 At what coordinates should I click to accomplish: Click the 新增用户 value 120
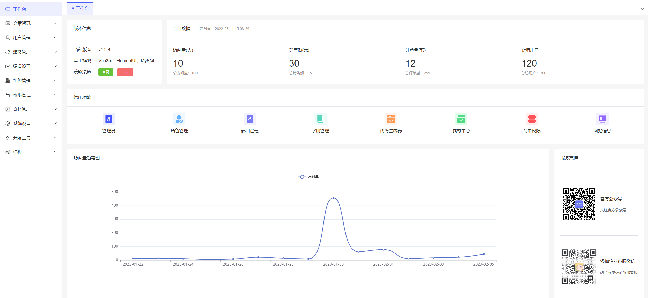(529, 63)
